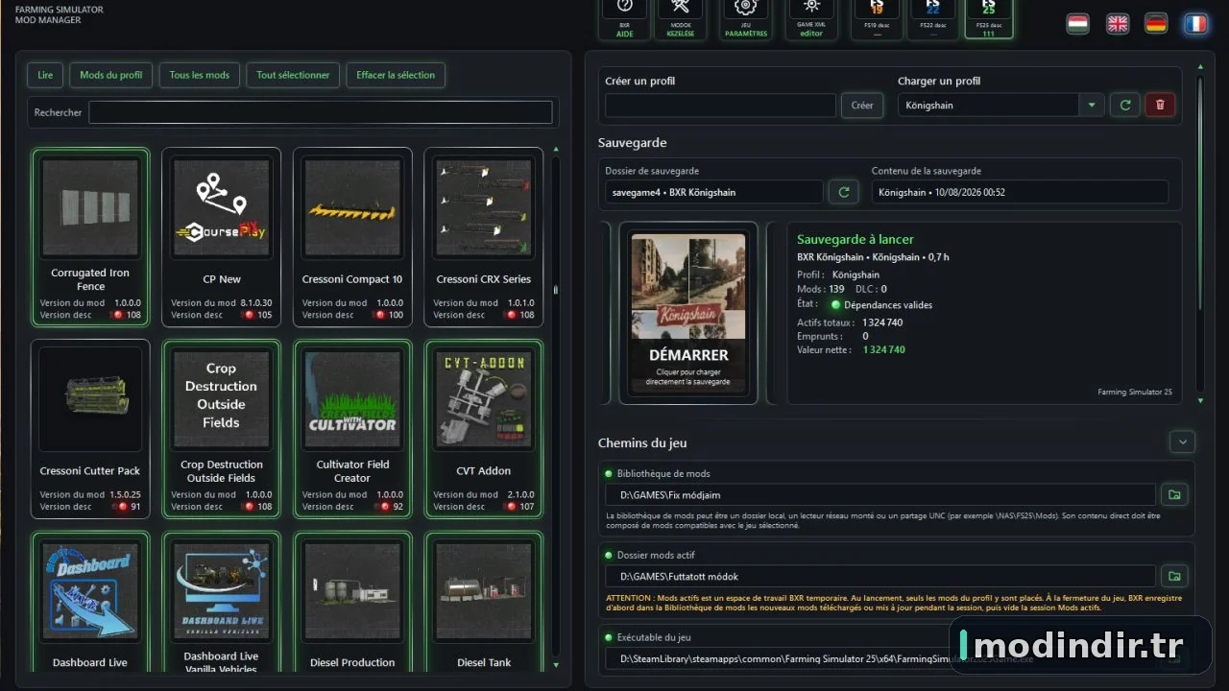The height and width of the screenshot is (691, 1229).
Task: Select the Diesel Tank mod card
Action: [483, 603]
